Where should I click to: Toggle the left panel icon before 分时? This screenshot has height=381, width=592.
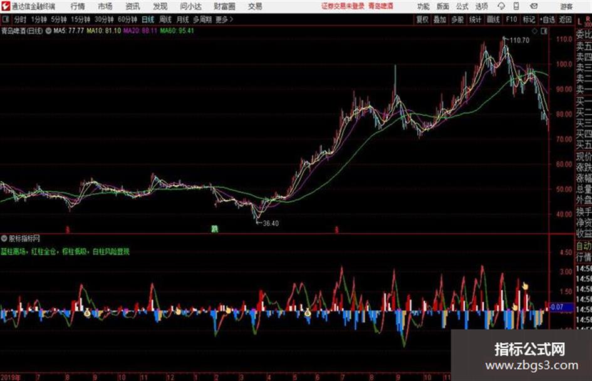coord(5,19)
